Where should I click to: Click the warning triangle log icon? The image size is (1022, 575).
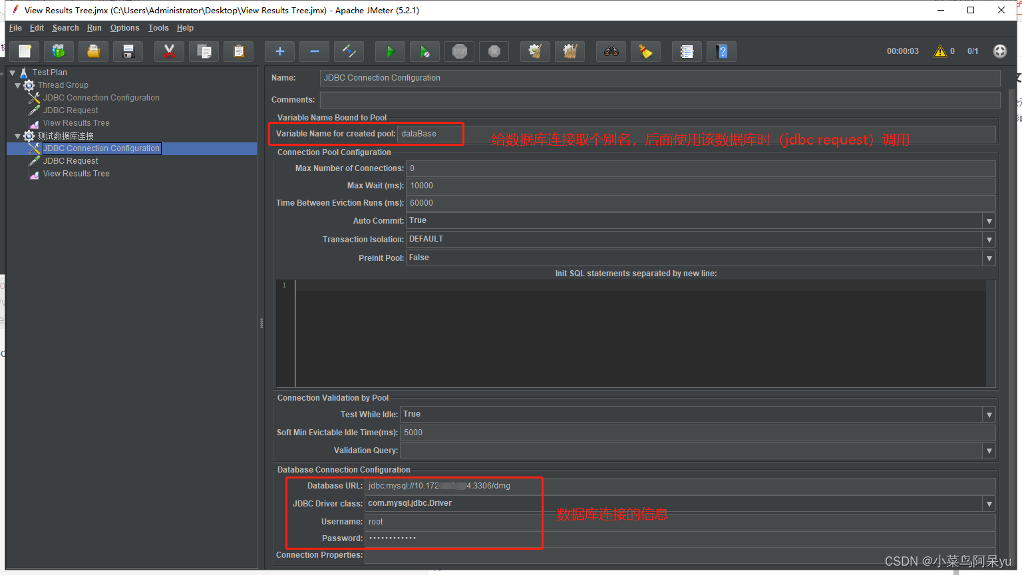(940, 51)
